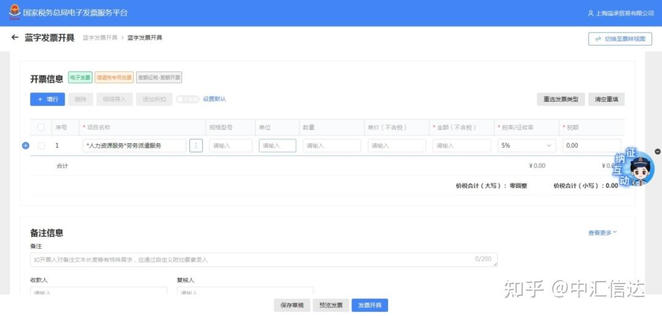The image size is (662, 316).
Task: Focus the 单位 input in row 1
Action: [278, 146]
